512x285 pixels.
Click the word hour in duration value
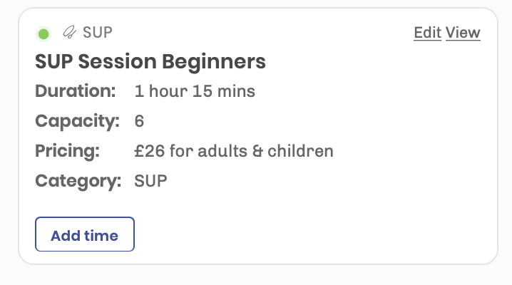point(168,91)
